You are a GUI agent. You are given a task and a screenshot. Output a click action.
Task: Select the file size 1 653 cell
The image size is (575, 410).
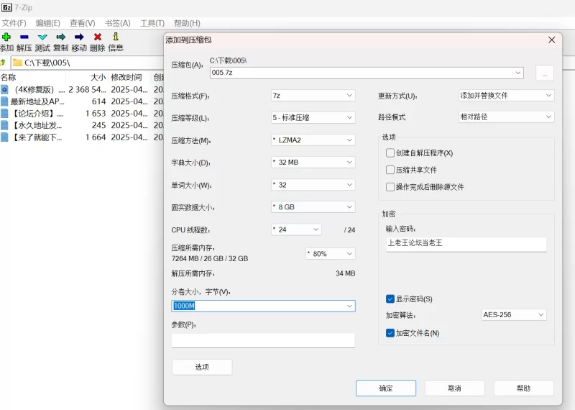coord(96,114)
